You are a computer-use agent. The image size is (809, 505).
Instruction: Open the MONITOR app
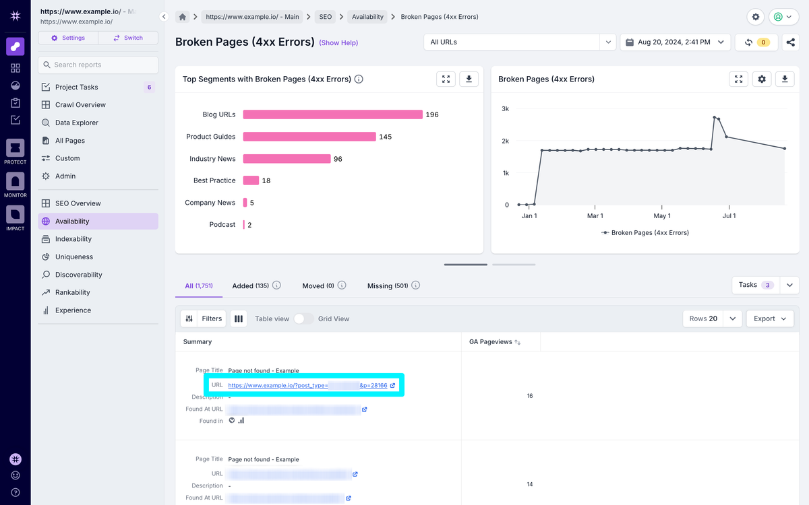(x=15, y=185)
